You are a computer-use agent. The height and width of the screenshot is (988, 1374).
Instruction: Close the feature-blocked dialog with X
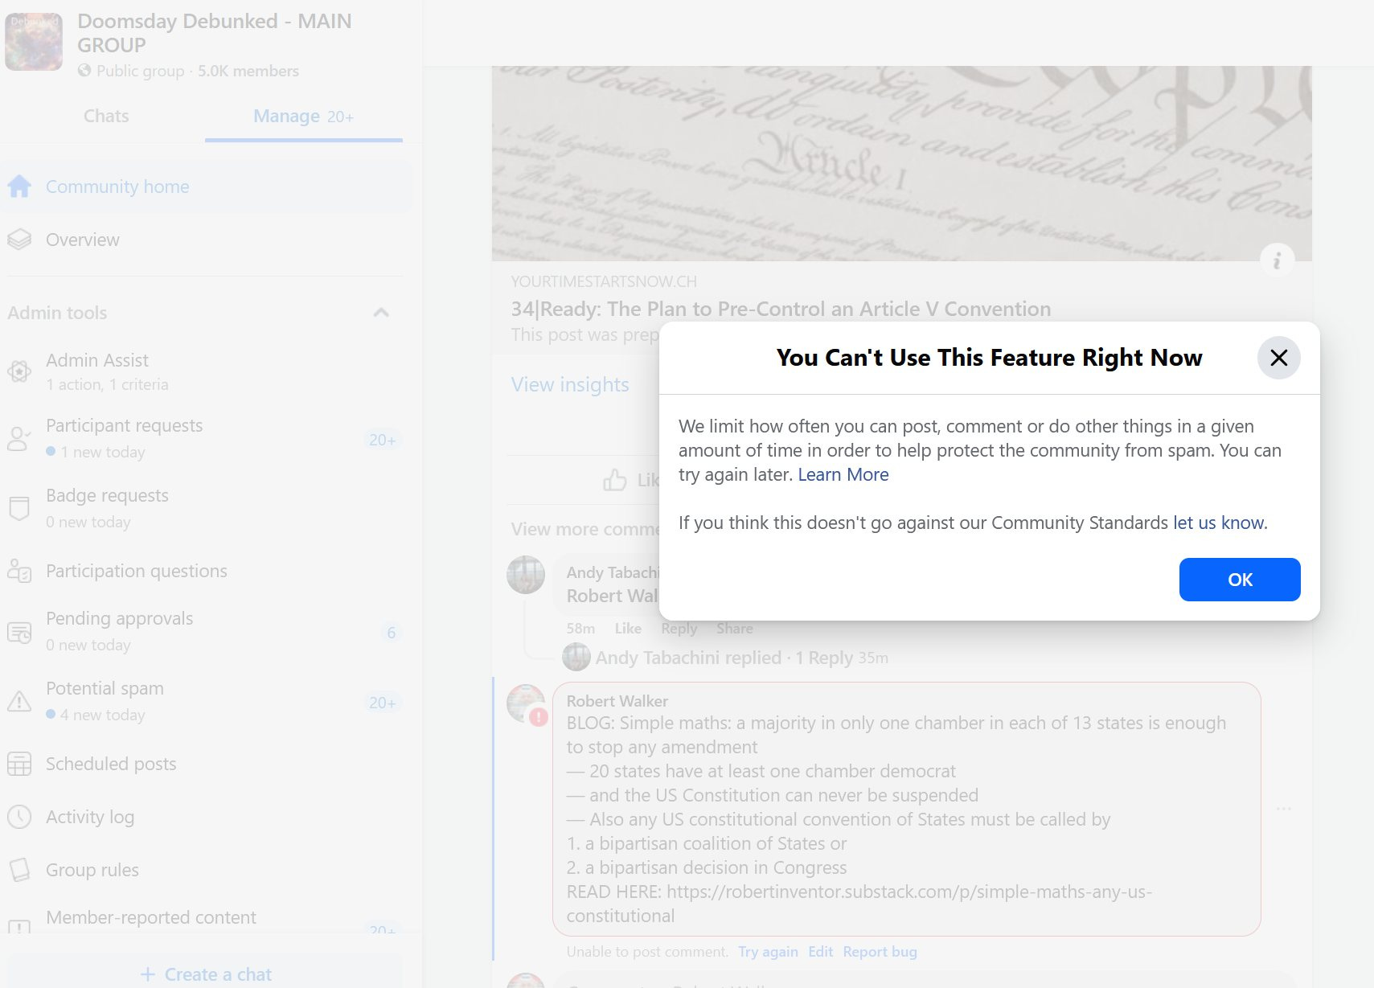tap(1278, 358)
